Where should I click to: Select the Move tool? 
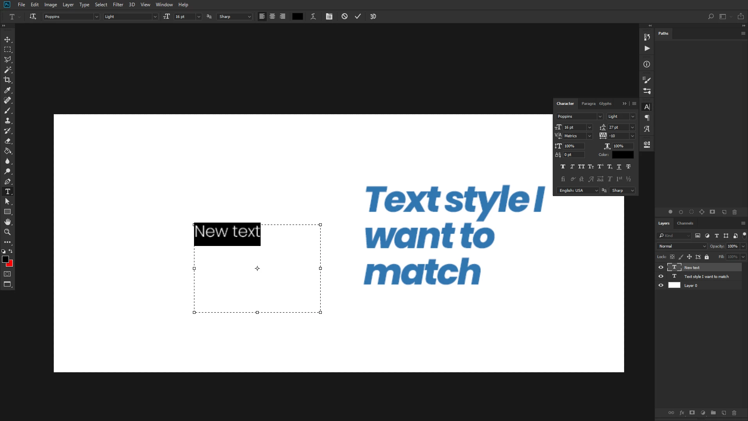(x=7, y=40)
